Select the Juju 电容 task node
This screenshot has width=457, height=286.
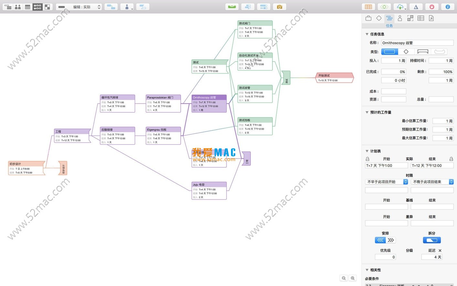(x=209, y=191)
